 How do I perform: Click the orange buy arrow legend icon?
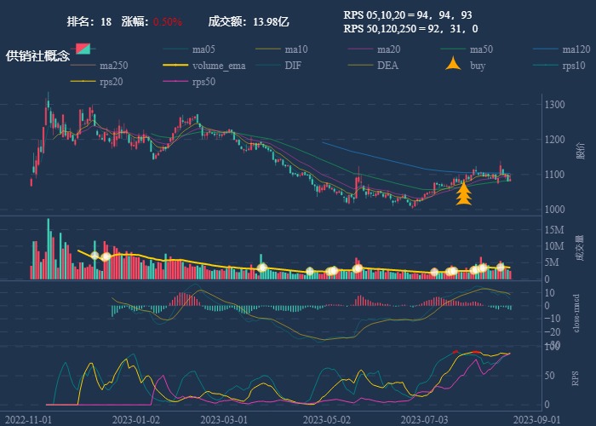tap(453, 65)
